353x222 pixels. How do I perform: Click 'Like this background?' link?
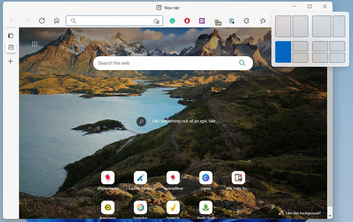[300, 213]
